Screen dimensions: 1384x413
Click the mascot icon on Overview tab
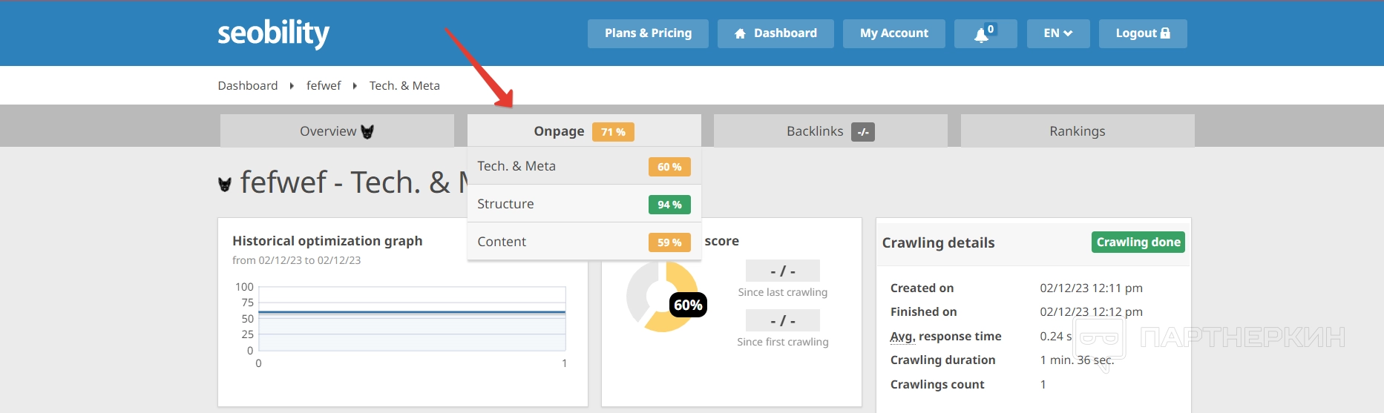click(367, 131)
